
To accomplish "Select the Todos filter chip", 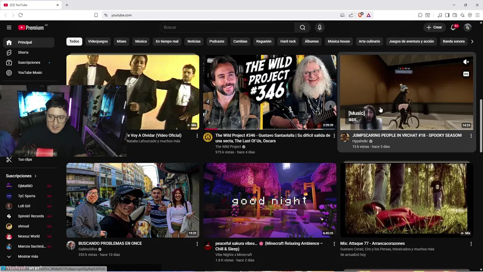I will click(x=74, y=42).
